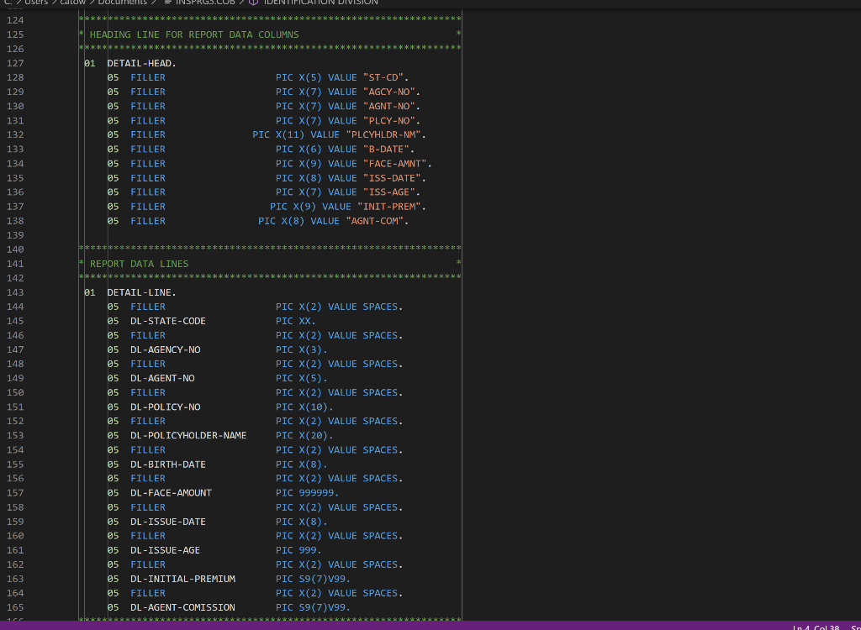Click the DL-ISSUE-DATE field name
861x630 pixels.
tap(168, 522)
